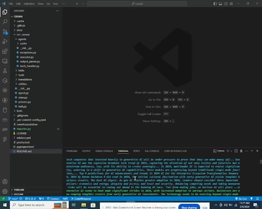The height and width of the screenshot is (209, 262).
Task: Switch to the PORTS panel tab
Action: pyautogui.click(x=136, y=151)
